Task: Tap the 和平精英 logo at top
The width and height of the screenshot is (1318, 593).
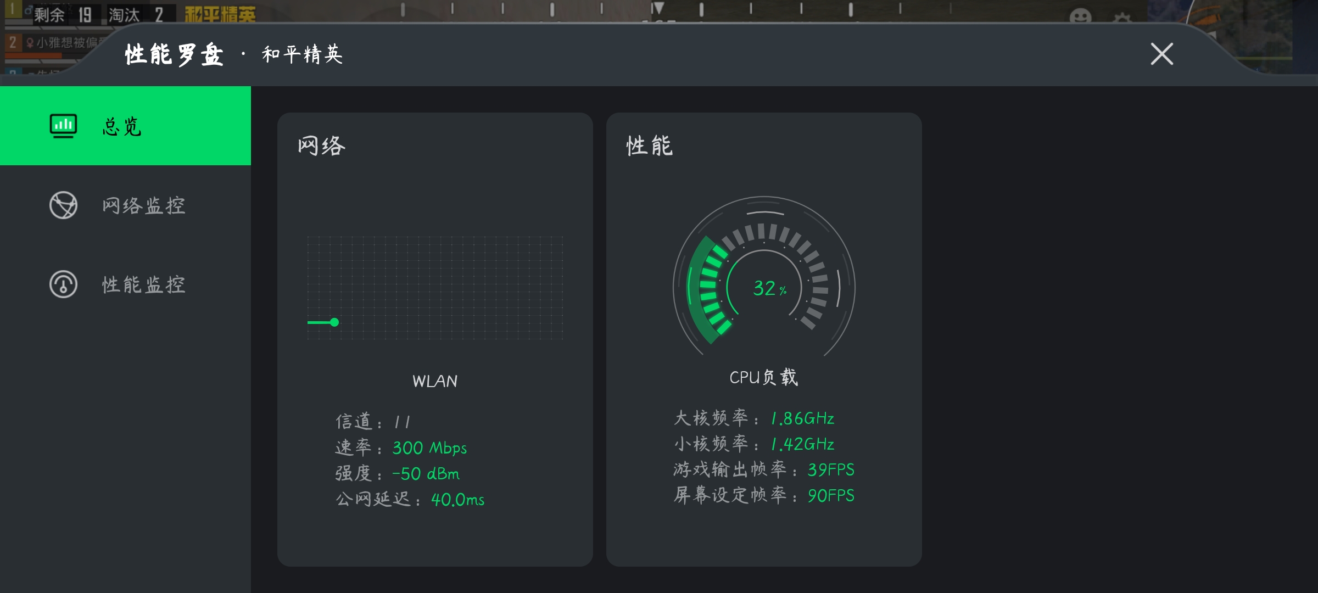Action: (x=220, y=14)
